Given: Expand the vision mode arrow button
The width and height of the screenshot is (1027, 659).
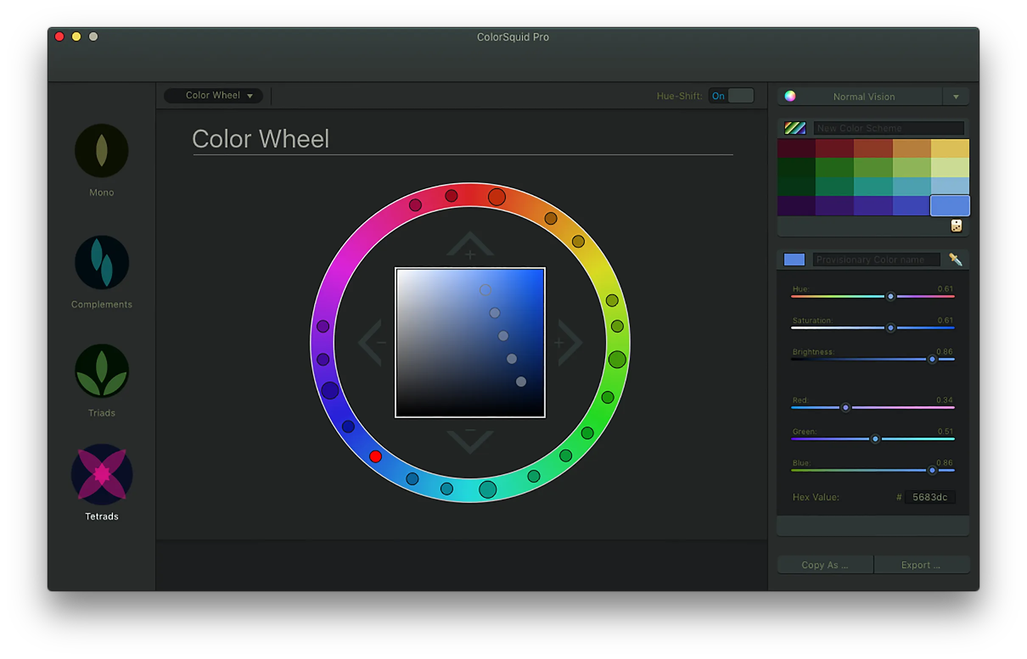Looking at the screenshot, I should (955, 97).
